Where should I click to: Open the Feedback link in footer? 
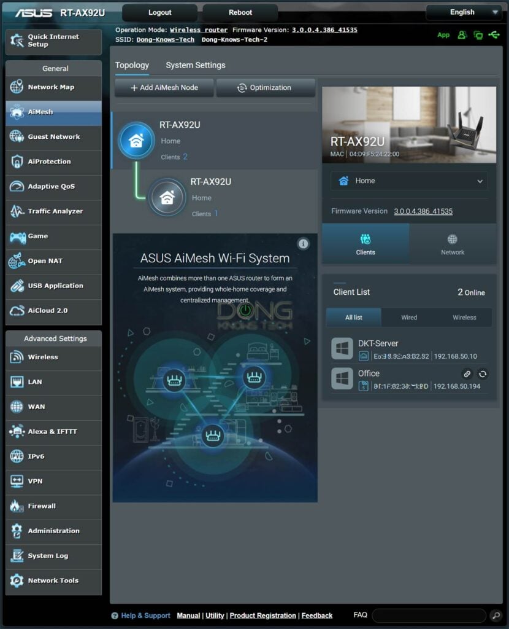[x=317, y=615]
